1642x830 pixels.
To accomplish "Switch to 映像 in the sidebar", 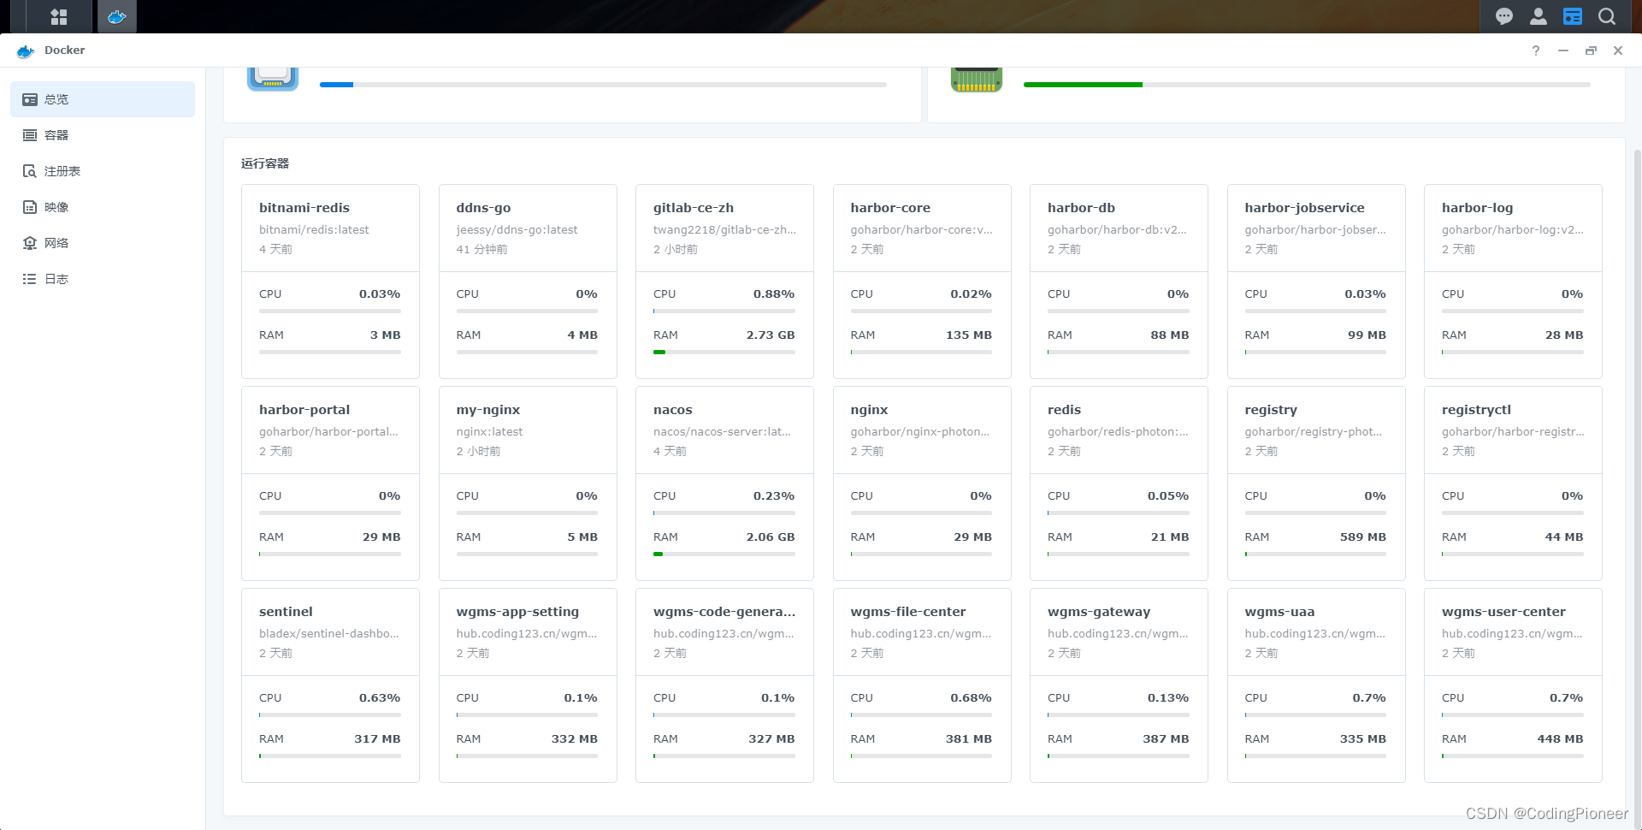I will click(103, 207).
